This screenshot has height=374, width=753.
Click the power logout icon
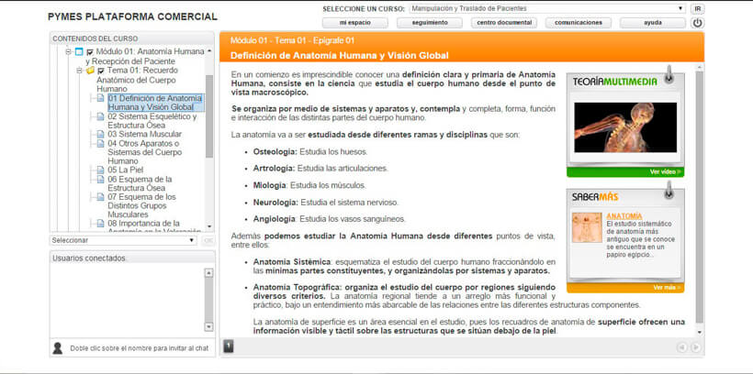pyautogui.click(x=697, y=23)
